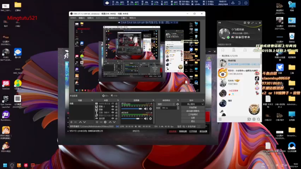Screen dimensions: 301x169
Task: Click the YY profile avatar picture
Action: [224, 33]
